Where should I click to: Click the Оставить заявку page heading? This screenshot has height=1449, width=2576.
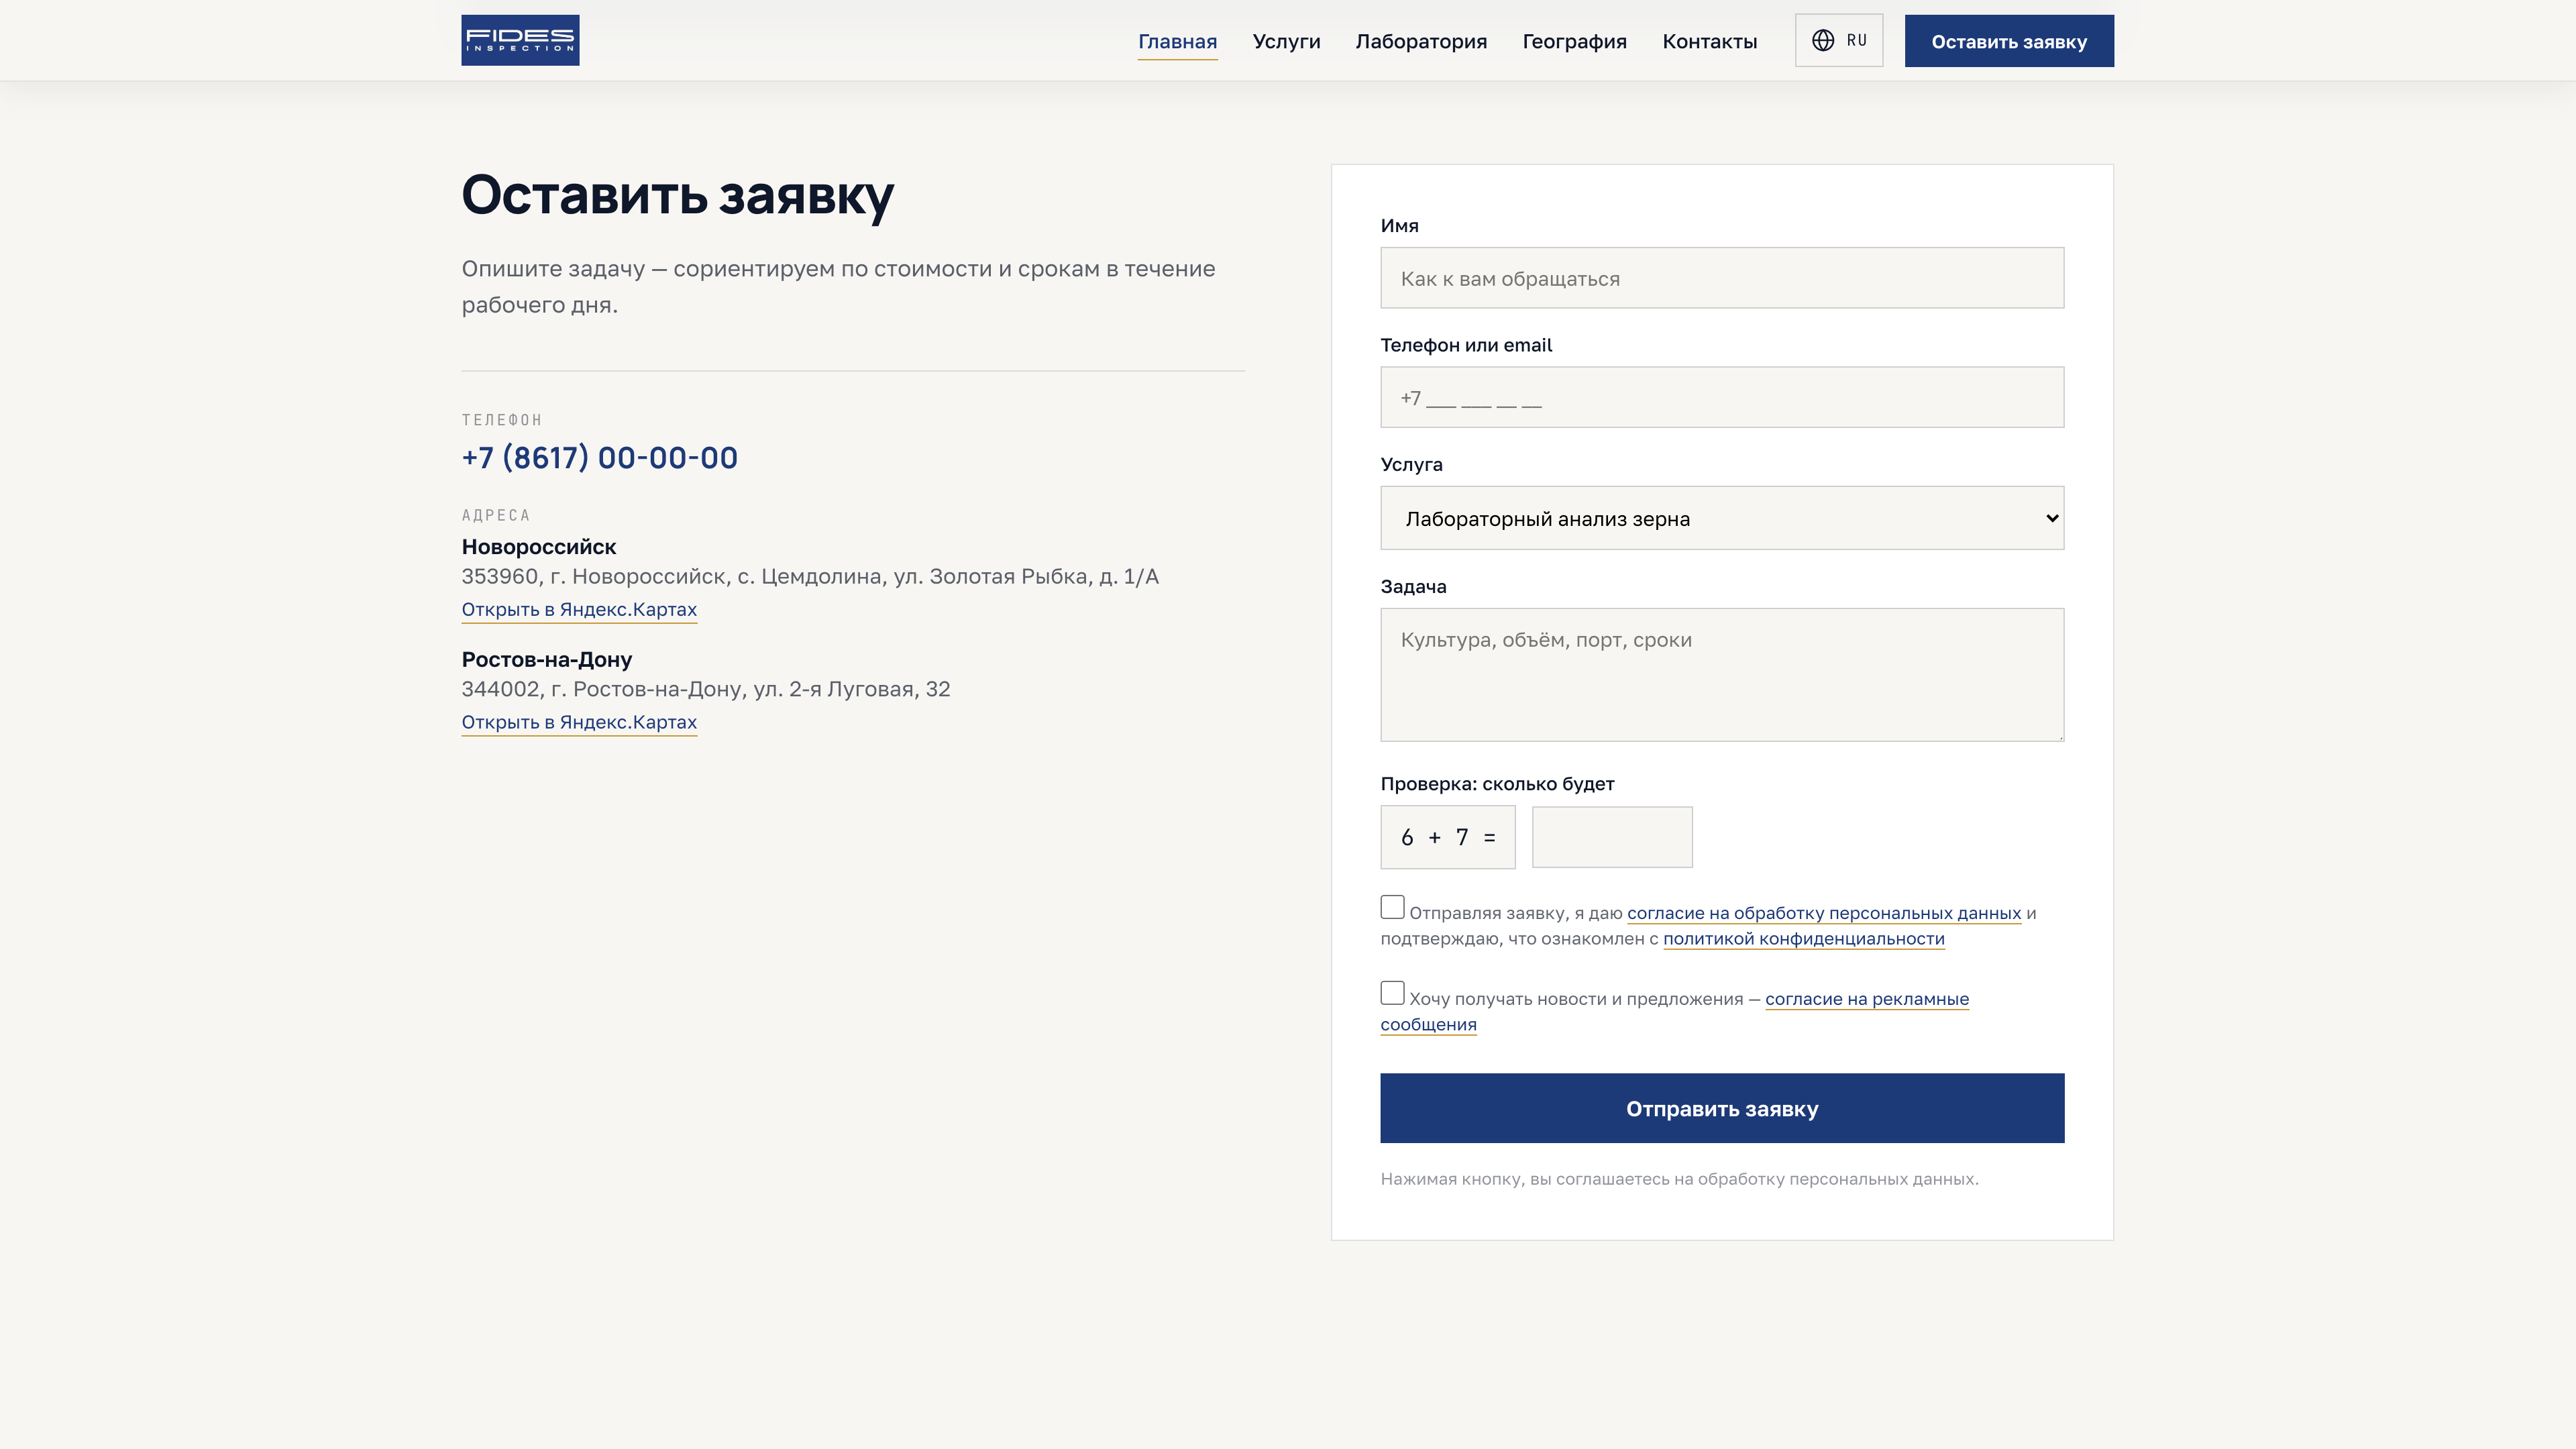click(x=678, y=196)
